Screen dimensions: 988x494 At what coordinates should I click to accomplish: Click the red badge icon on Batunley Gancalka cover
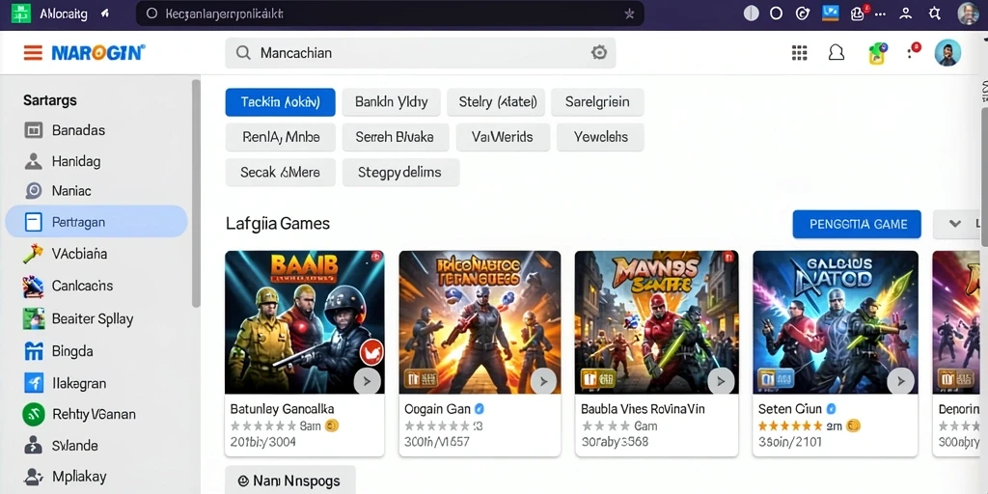(x=371, y=351)
